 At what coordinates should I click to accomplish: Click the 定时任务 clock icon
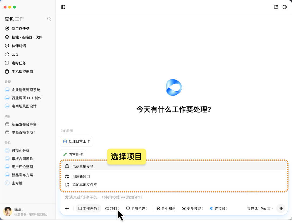click(7, 63)
